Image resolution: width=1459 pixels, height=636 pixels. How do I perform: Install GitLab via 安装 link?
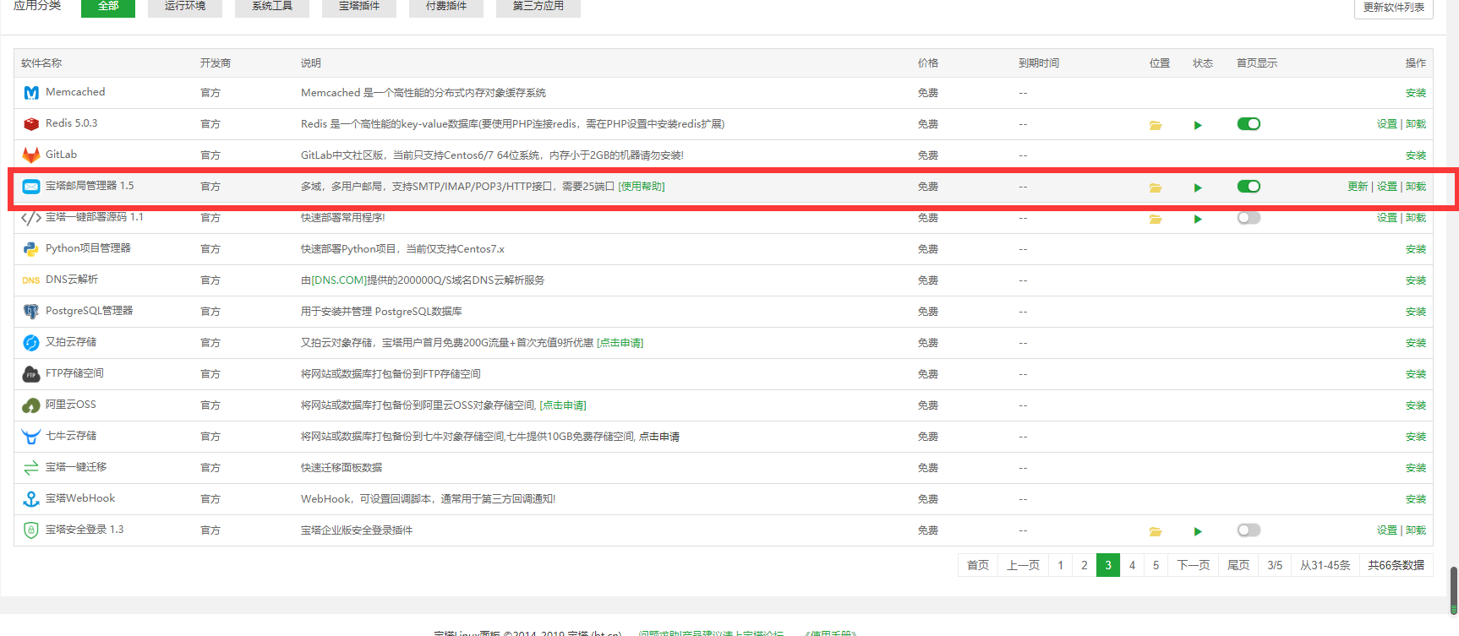(1415, 155)
